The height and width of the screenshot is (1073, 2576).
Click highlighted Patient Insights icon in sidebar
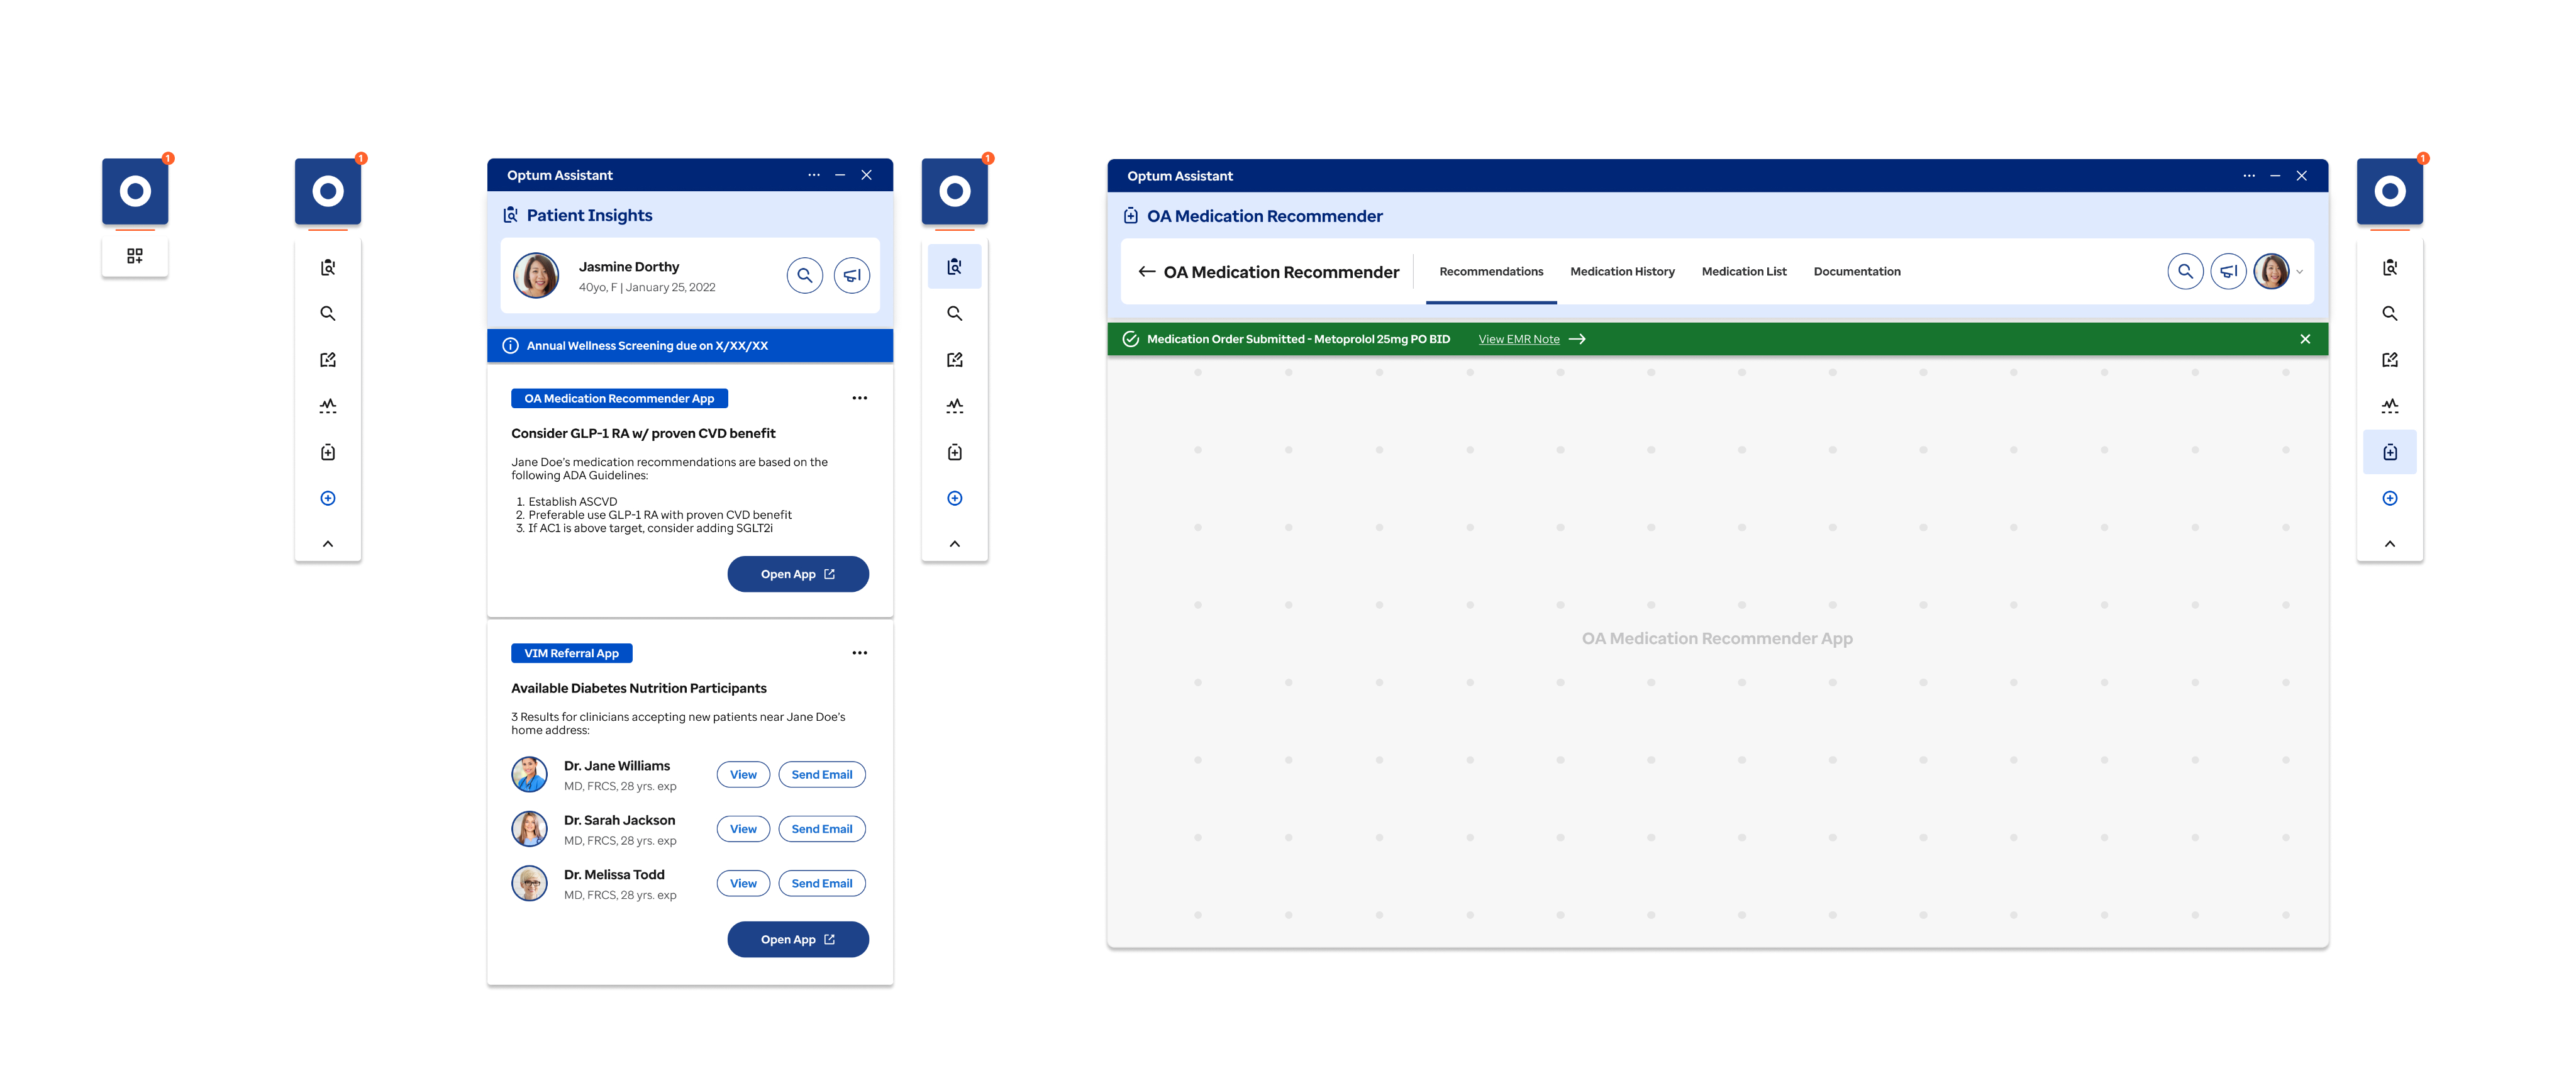[954, 267]
